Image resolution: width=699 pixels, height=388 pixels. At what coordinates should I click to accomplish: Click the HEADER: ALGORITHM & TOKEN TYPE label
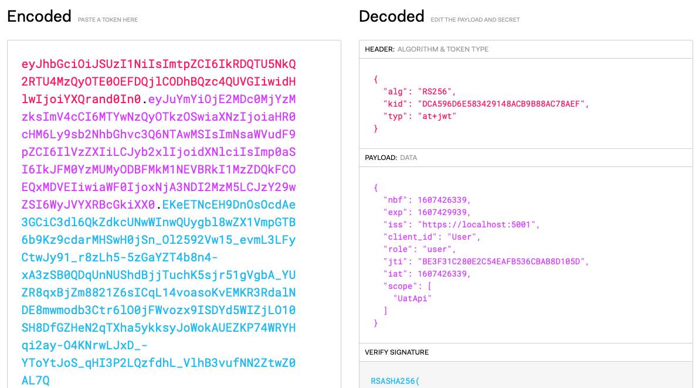click(x=427, y=49)
